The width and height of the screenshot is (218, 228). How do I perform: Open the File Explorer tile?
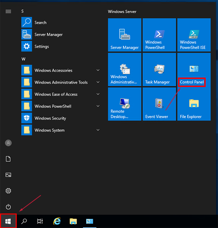[194, 104]
